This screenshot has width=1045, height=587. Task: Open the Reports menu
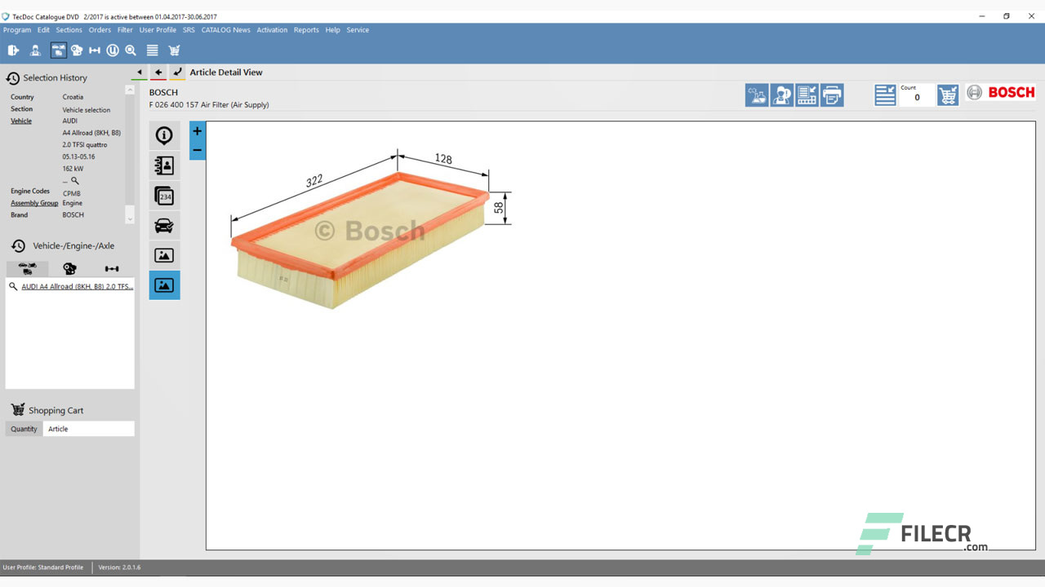click(x=306, y=30)
